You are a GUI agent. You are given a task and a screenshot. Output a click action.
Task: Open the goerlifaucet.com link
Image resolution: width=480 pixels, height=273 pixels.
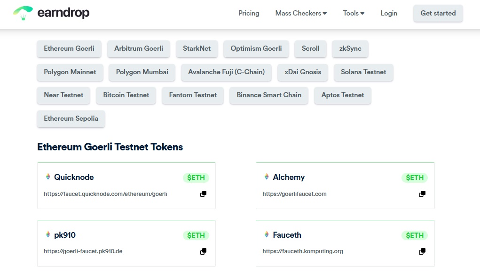coord(294,194)
